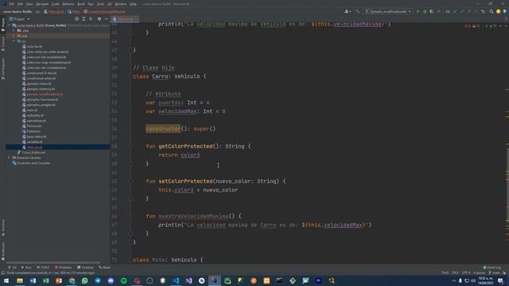Run with coverage icon in toolbar
The height and width of the screenshot is (286, 509).
click(x=432, y=11)
